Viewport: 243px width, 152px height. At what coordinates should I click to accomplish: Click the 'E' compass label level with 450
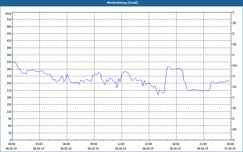[233, 34]
